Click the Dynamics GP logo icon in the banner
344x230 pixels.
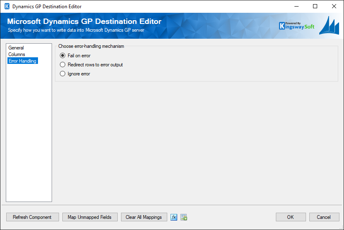pos(329,26)
